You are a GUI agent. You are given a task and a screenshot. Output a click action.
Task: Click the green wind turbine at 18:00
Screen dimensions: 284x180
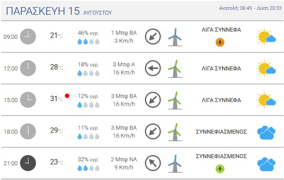(x=175, y=132)
